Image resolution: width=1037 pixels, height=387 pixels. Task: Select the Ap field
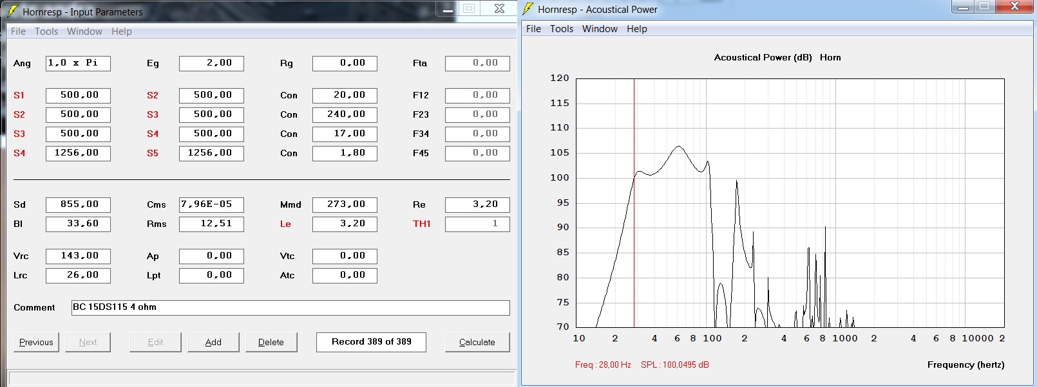211,256
